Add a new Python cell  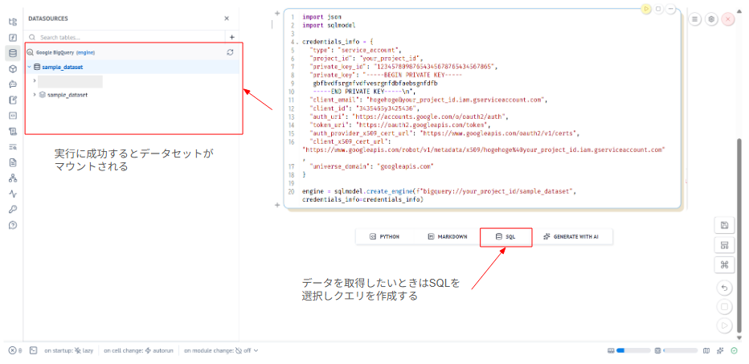[385, 237]
